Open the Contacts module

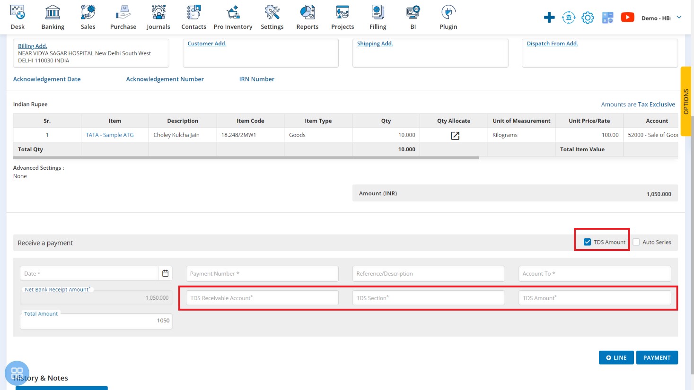point(193,17)
